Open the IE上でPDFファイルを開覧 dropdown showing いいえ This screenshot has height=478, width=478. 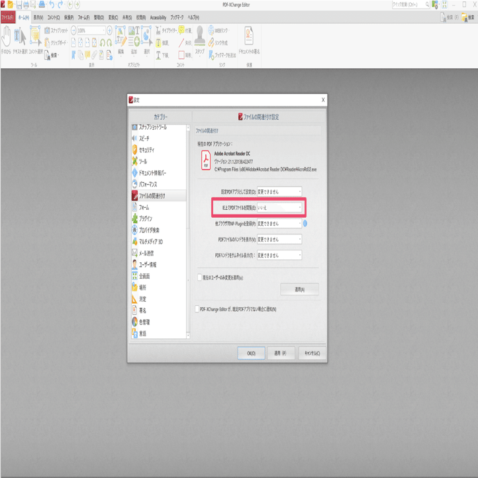click(x=279, y=208)
